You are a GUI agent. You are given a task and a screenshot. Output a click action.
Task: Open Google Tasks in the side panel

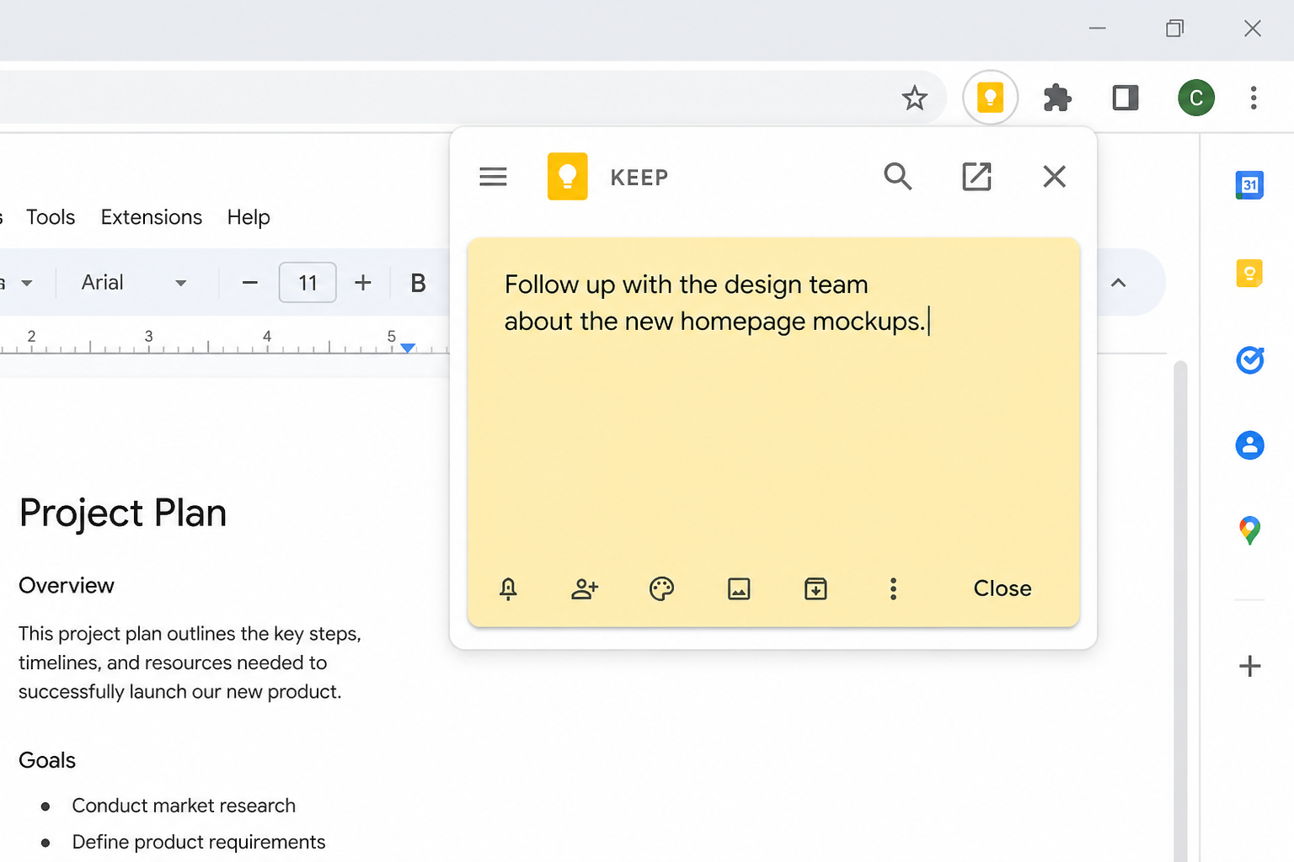[1249, 360]
